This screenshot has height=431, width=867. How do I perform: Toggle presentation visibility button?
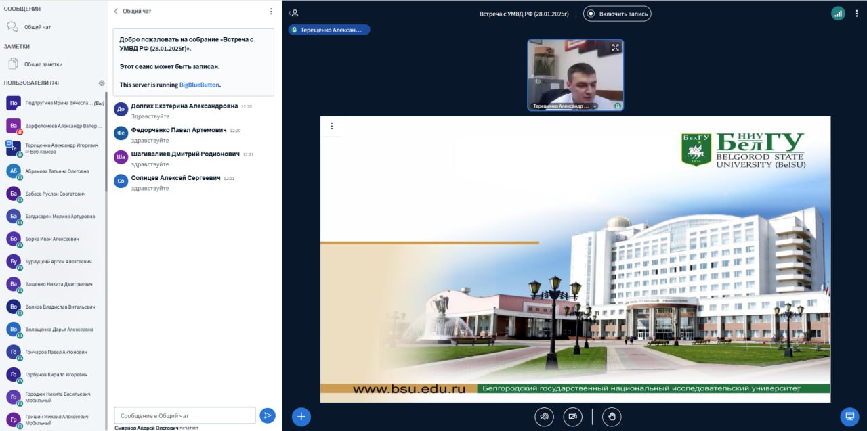(849, 417)
